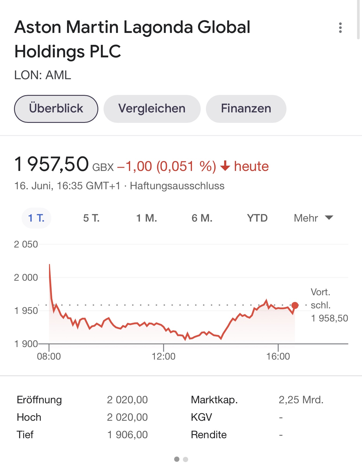Switch to the Vergleichen tab
Image resolution: width=362 pixels, height=465 pixels.
click(x=152, y=109)
